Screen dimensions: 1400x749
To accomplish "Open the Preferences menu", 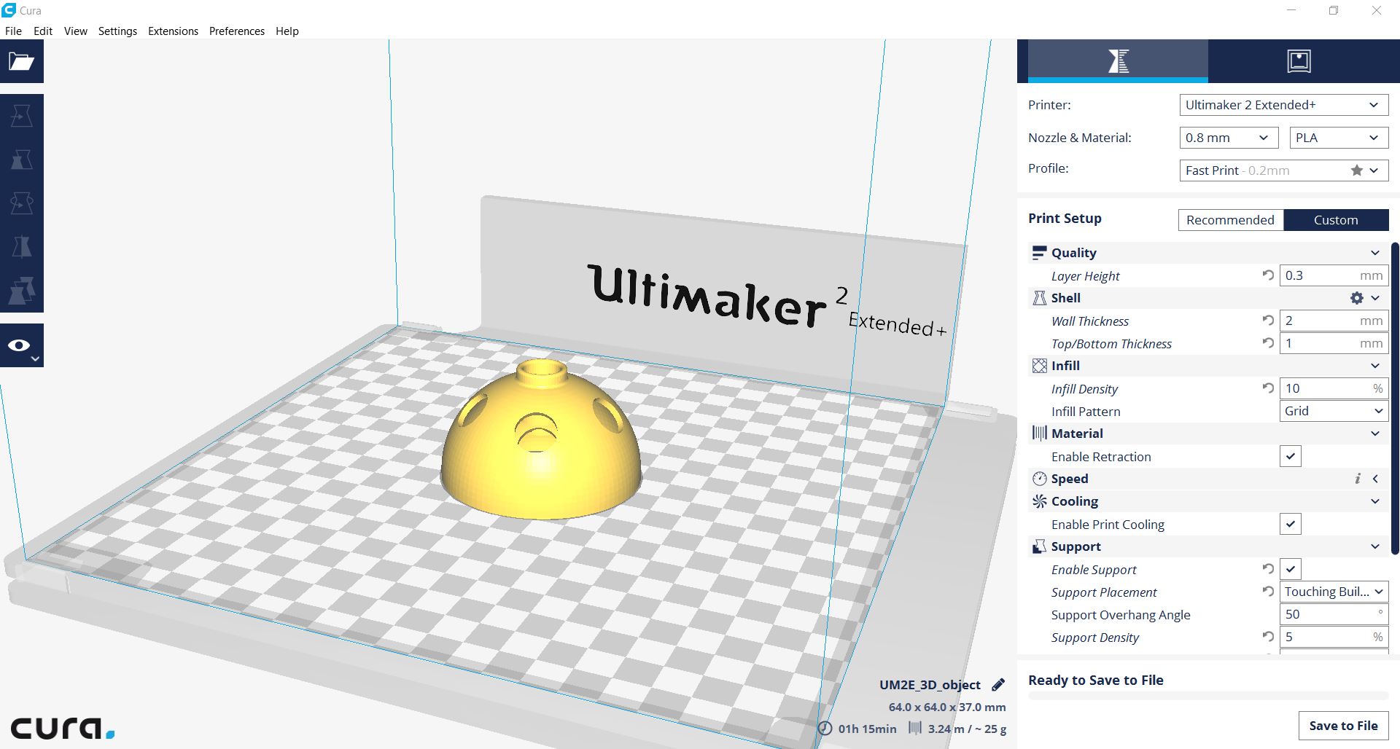I will pyautogui.click(x=236, y=31).
